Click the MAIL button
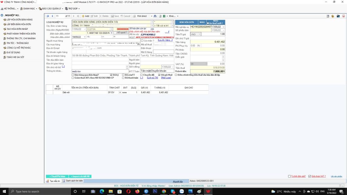 point(202,22)
